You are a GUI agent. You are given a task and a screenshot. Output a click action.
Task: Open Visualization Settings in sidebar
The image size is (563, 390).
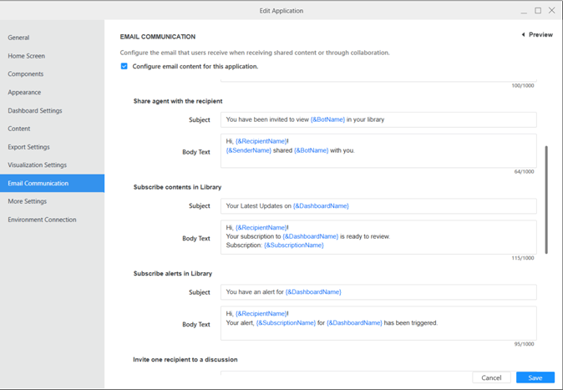(x=38, y=165)
